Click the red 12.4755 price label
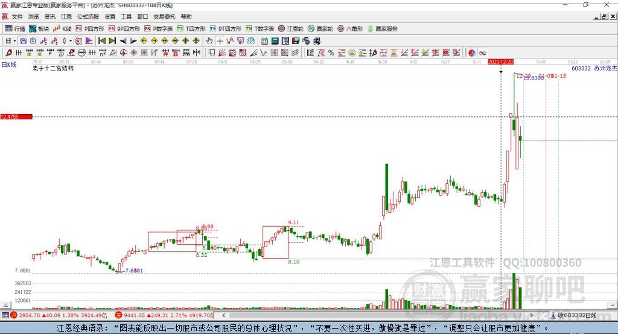Viewport: 618px width, 334px height. (16, 116)
